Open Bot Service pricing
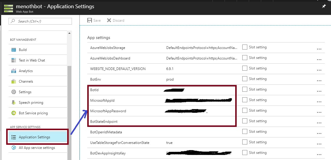Screen dimensions: 331x160 pyautogui.click(x=37, y=113)
